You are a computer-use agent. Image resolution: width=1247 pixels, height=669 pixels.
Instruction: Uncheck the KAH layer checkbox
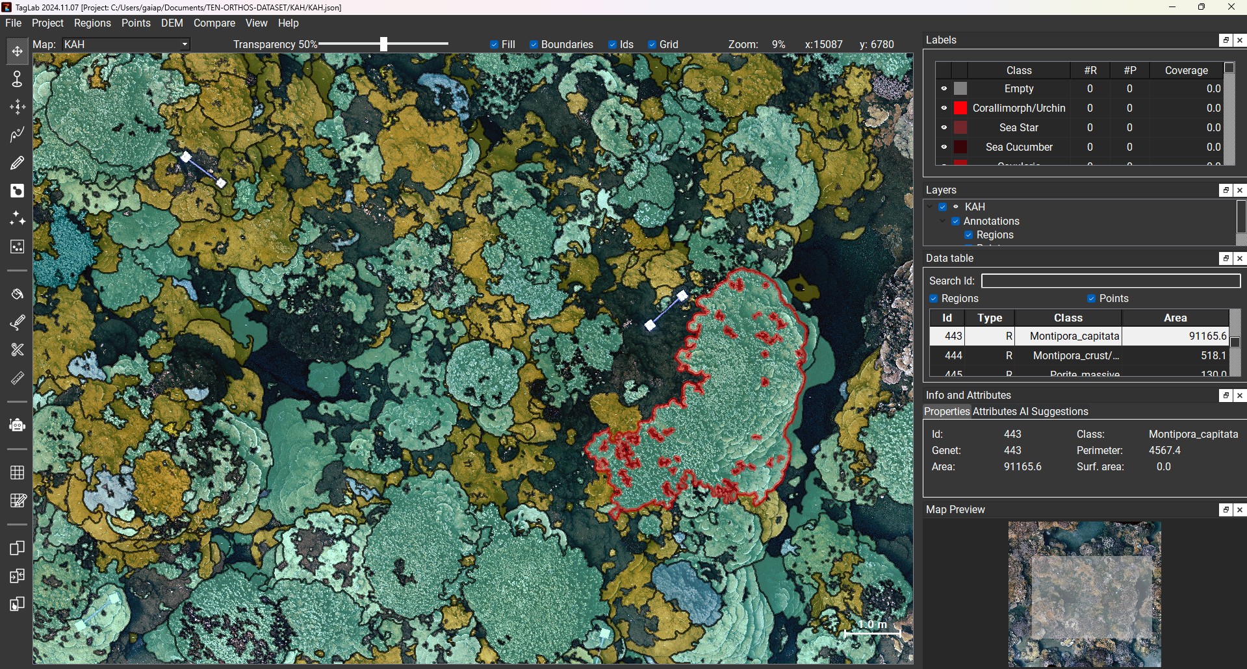tap(943, 207)
